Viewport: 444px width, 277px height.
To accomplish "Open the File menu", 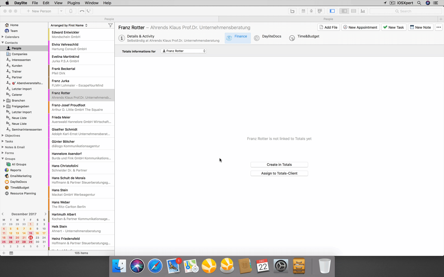I will 35,3.
